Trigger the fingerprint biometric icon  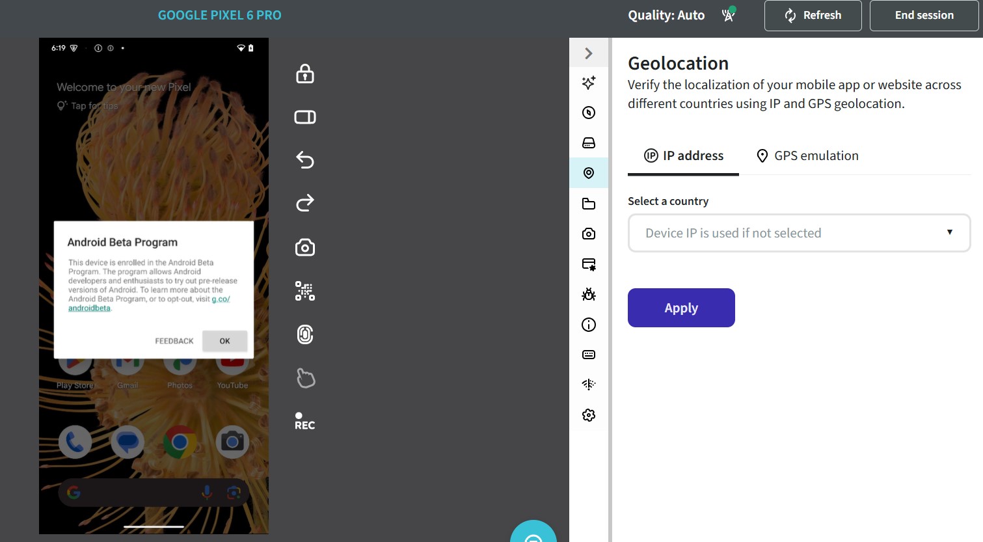(305, 334)
